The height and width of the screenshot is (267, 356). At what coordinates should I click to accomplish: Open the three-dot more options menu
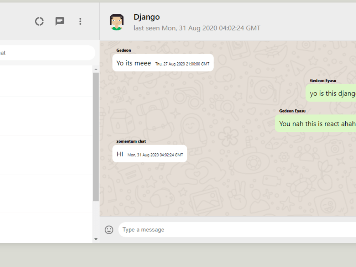tap(80, 21)
